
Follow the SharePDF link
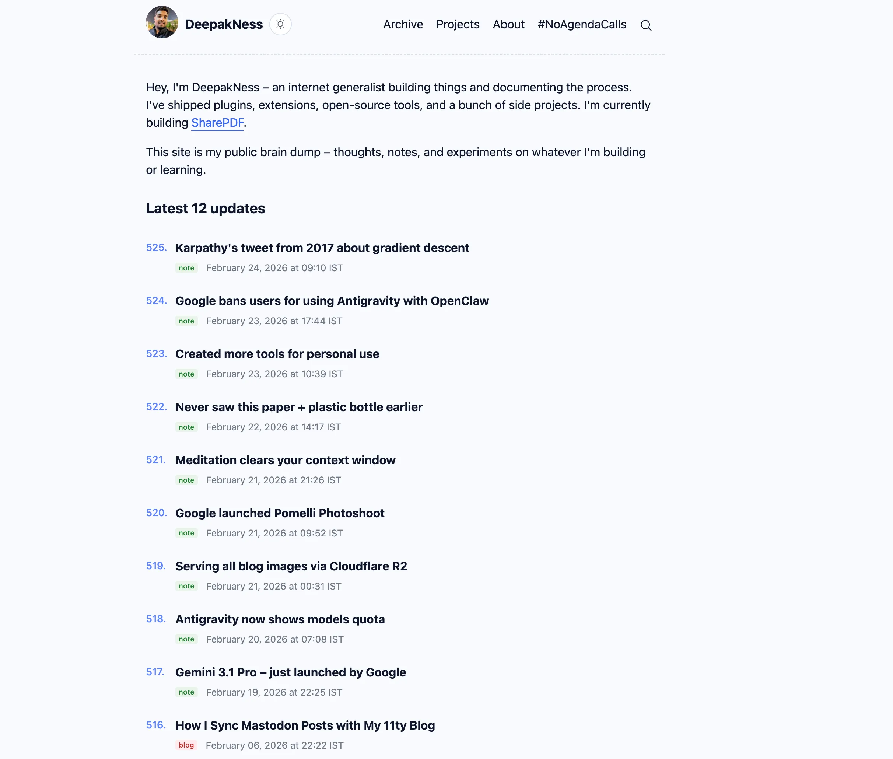(x=217, y=123)
